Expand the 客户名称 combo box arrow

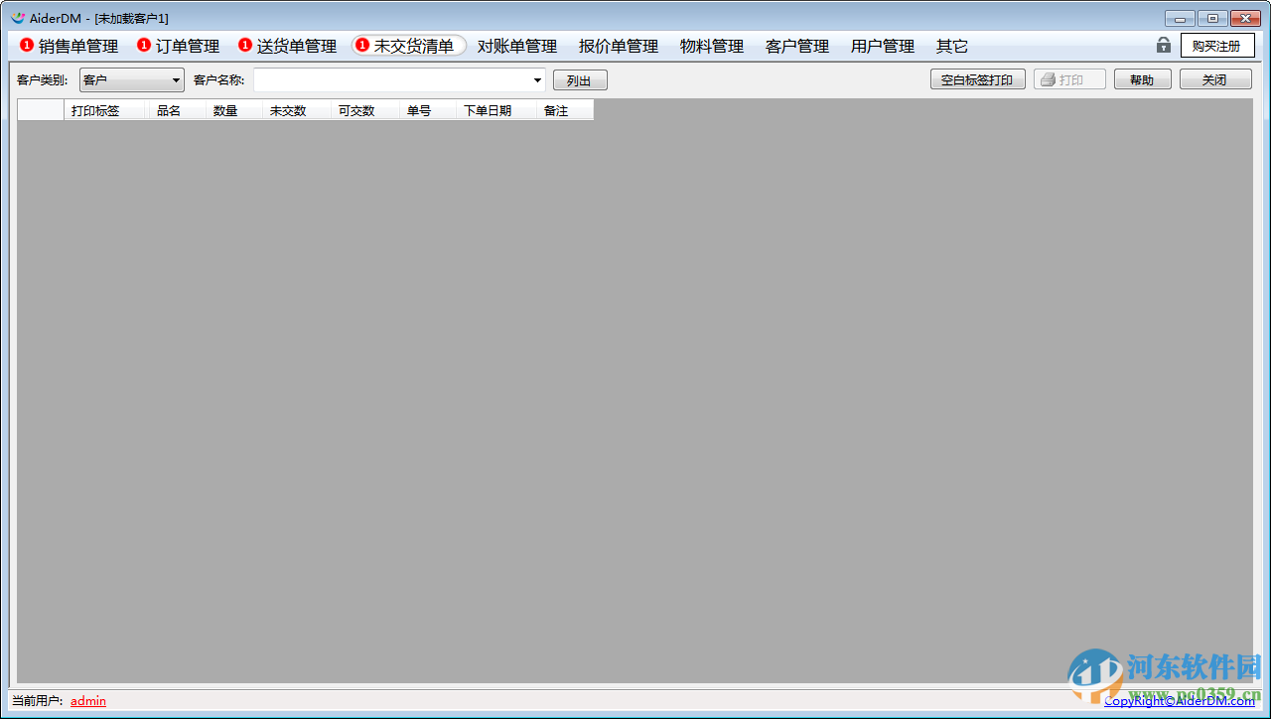pos(537,78)
